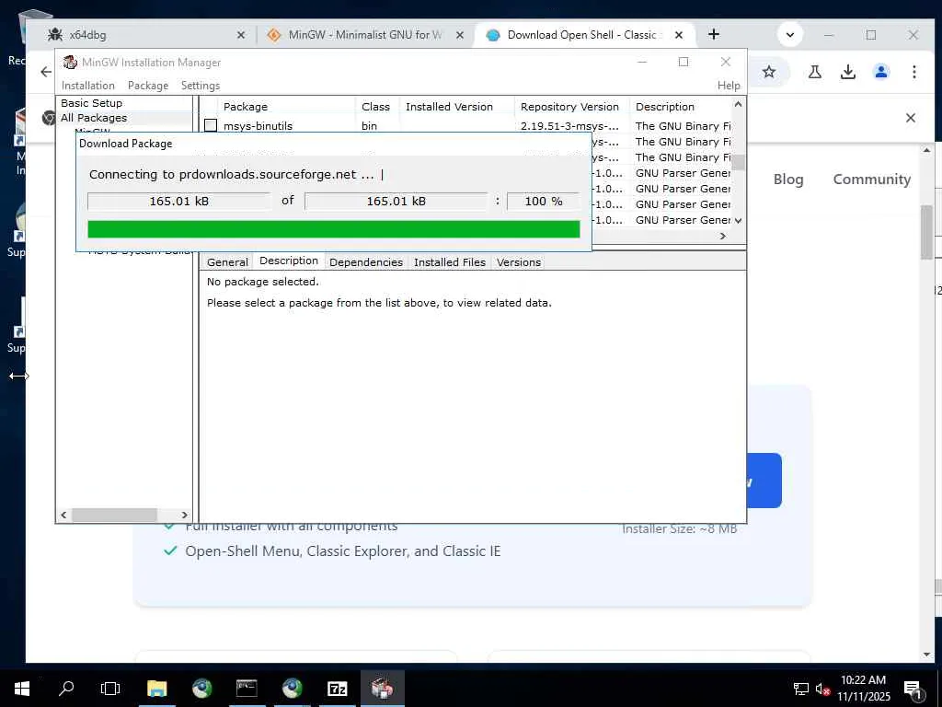This screenshot has width=942, height=707.
Task: Click the webpage vertical scroll-up arrow
Action: (926, 150)
